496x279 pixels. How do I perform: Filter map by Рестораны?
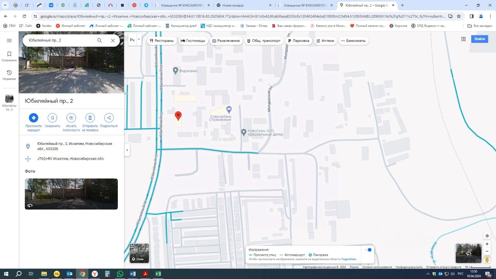coord(162,41)
